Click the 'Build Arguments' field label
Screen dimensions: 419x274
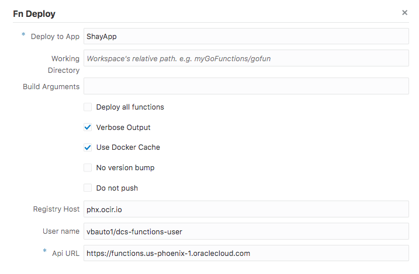[51, 86]
